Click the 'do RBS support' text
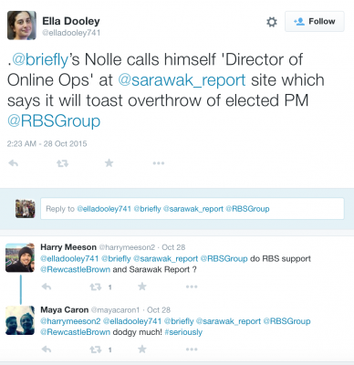 280,258
